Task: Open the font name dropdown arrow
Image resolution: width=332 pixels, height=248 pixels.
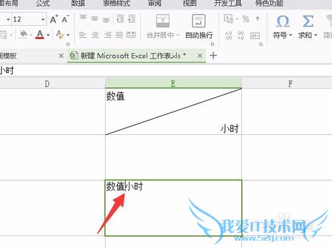Action: click(x=8, y=19)
